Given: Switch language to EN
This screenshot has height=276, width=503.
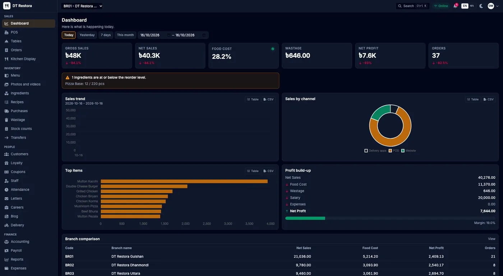Looking at the screenshot, I should point(465,6).
